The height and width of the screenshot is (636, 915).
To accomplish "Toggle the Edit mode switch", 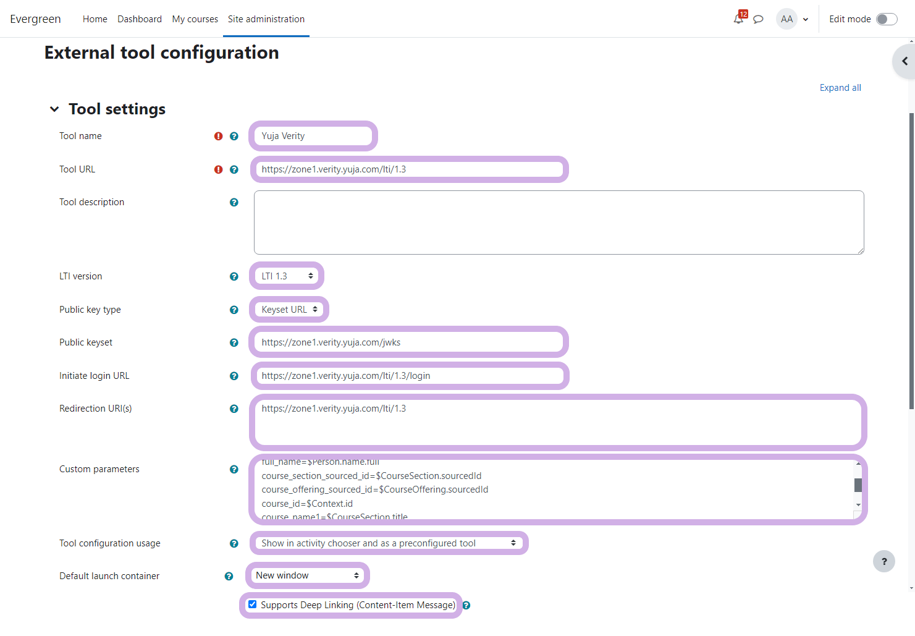I will point(887,19).
